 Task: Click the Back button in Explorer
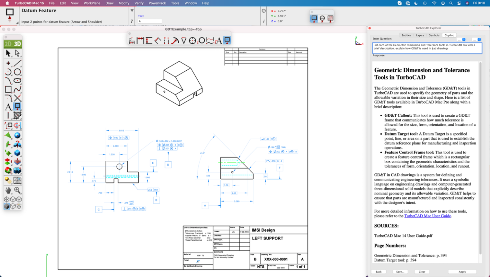point(379,272)
